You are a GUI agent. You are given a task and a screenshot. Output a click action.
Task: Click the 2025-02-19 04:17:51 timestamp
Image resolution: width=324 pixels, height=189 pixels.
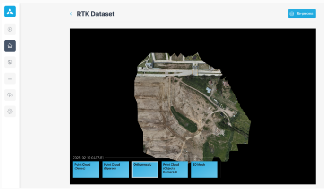click(x=88, y=158)
